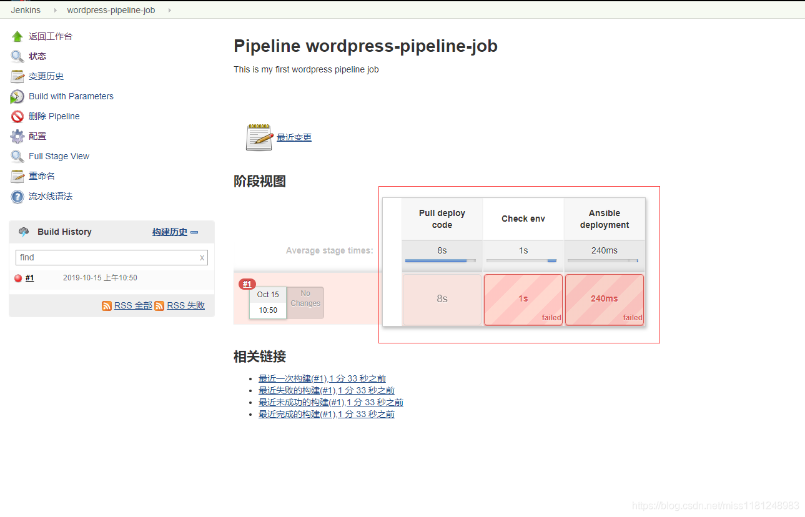Click the wordpress-pipeline-job breadcrumb link
The width and height of the screenshot is (805, 517).
[x=111, y=10]
